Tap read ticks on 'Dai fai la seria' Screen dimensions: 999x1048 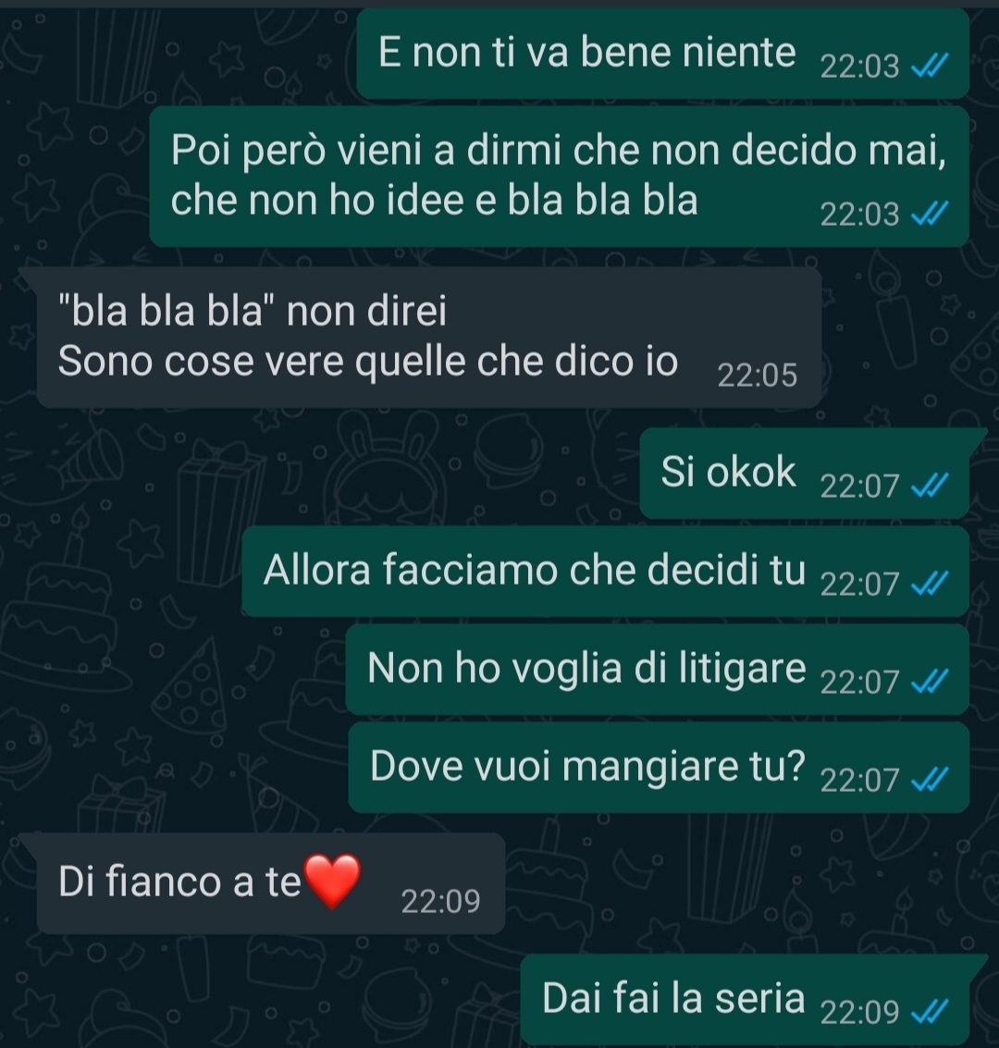pyautogui.click(x=931, y=1011)
